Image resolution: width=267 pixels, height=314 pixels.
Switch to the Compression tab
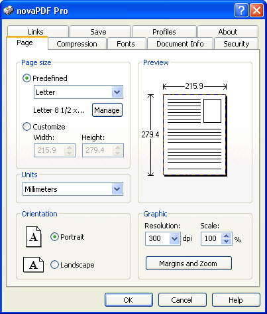pyautogui.click(x=77, y=44)
